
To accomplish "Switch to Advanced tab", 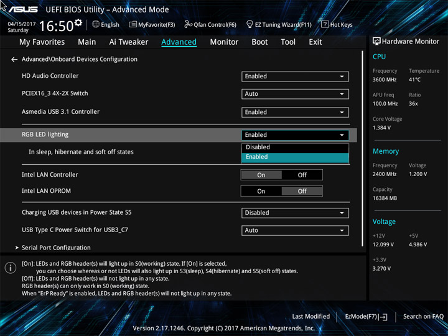I will 179,42.
